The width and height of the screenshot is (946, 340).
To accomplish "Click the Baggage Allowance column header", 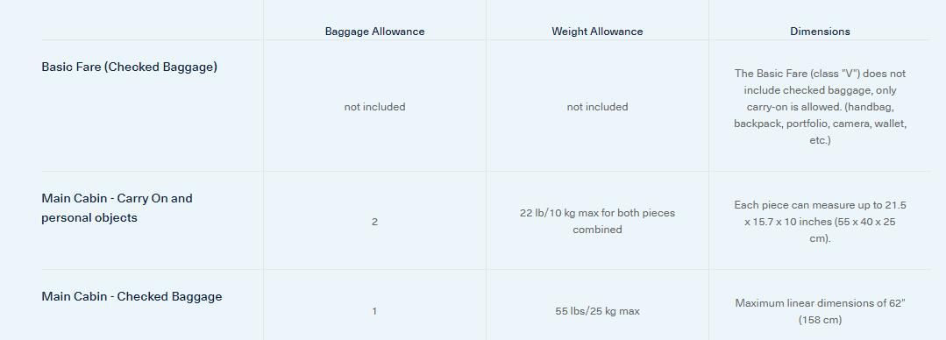I will pyautogui.click(x=374, y=32).
